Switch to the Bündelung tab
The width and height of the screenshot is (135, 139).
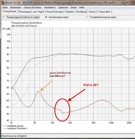click(x=81, y=12)
